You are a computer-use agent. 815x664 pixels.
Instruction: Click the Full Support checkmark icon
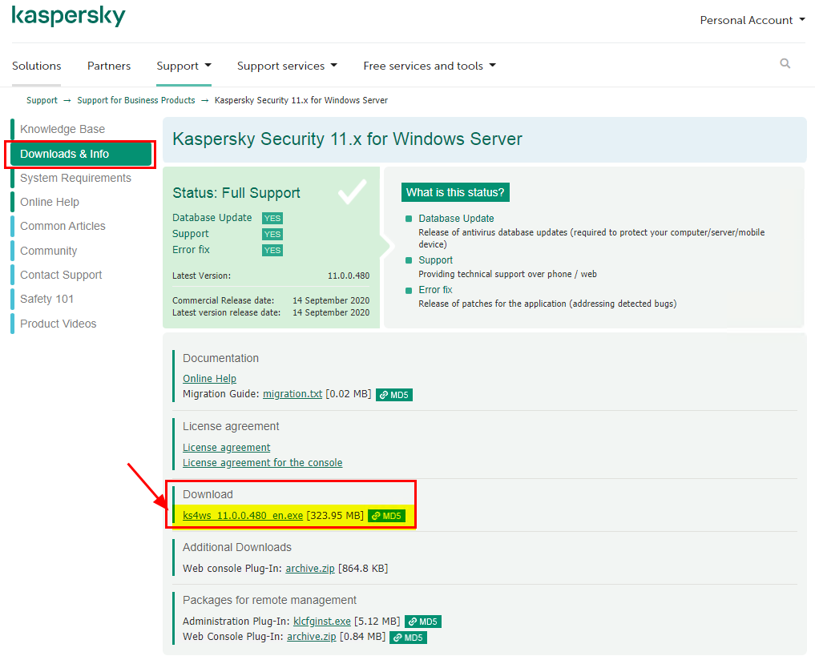(353, 191)
